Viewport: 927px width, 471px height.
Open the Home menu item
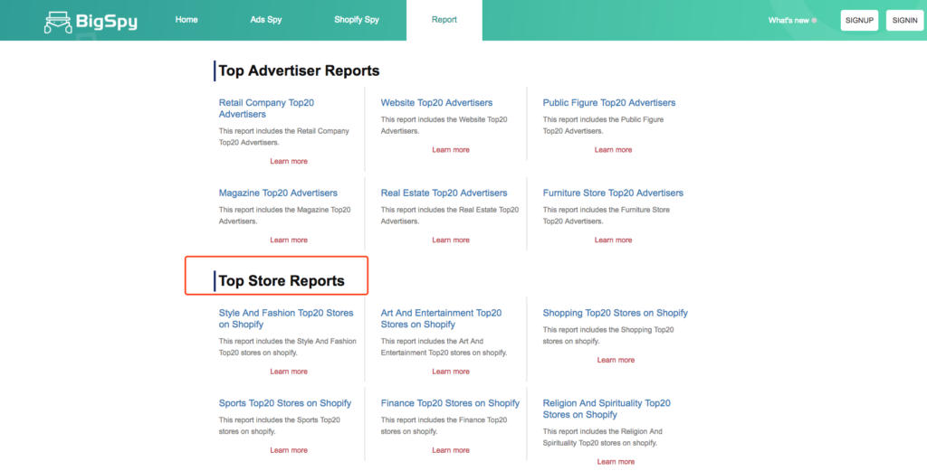[186, 20]
